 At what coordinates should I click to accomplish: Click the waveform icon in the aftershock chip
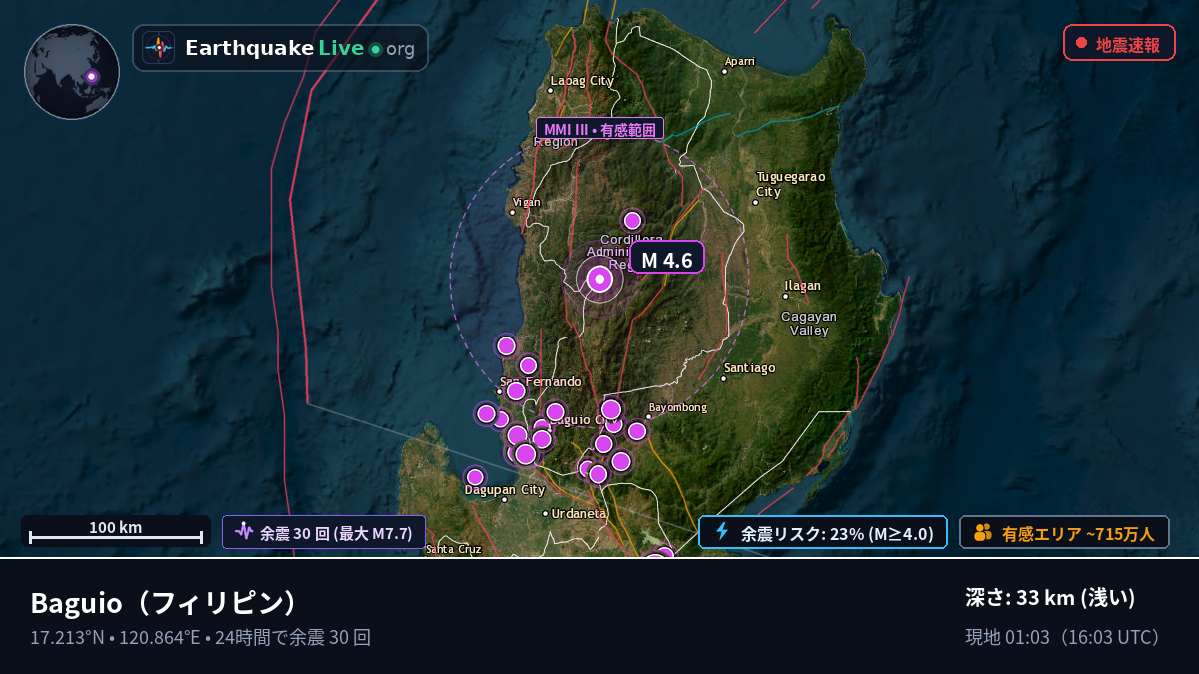pos(244,532)
